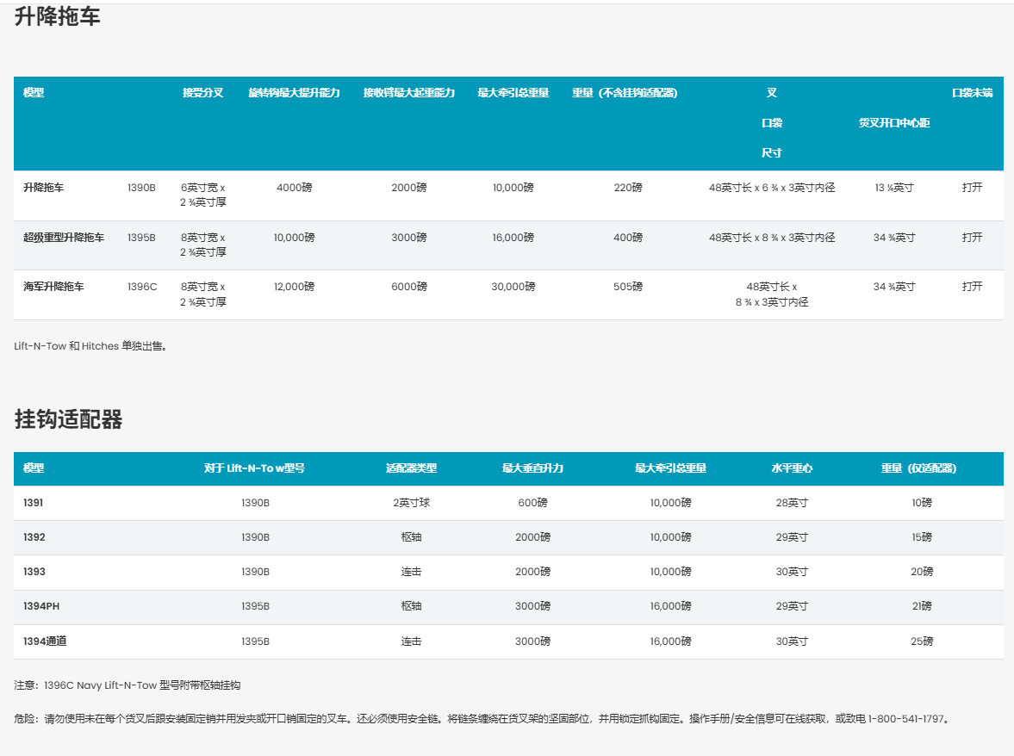1014x756 pixels.
Task: Click the 30,000磅 towing weight cell
Action: pyautogui.click(x=513, y=287)
